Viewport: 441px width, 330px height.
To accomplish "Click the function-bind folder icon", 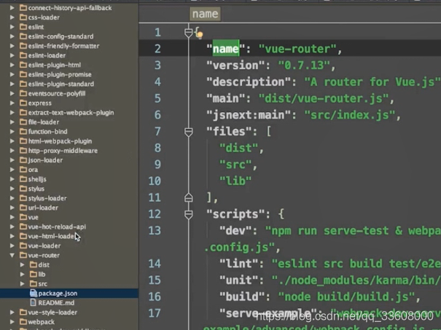I will click(23, 132).
